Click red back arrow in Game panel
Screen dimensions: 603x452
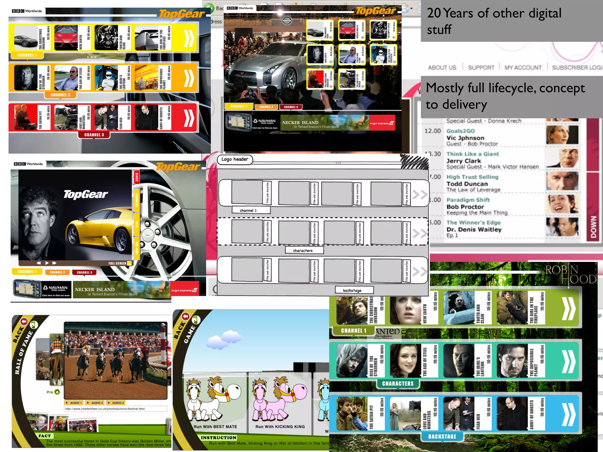[185, 316]
